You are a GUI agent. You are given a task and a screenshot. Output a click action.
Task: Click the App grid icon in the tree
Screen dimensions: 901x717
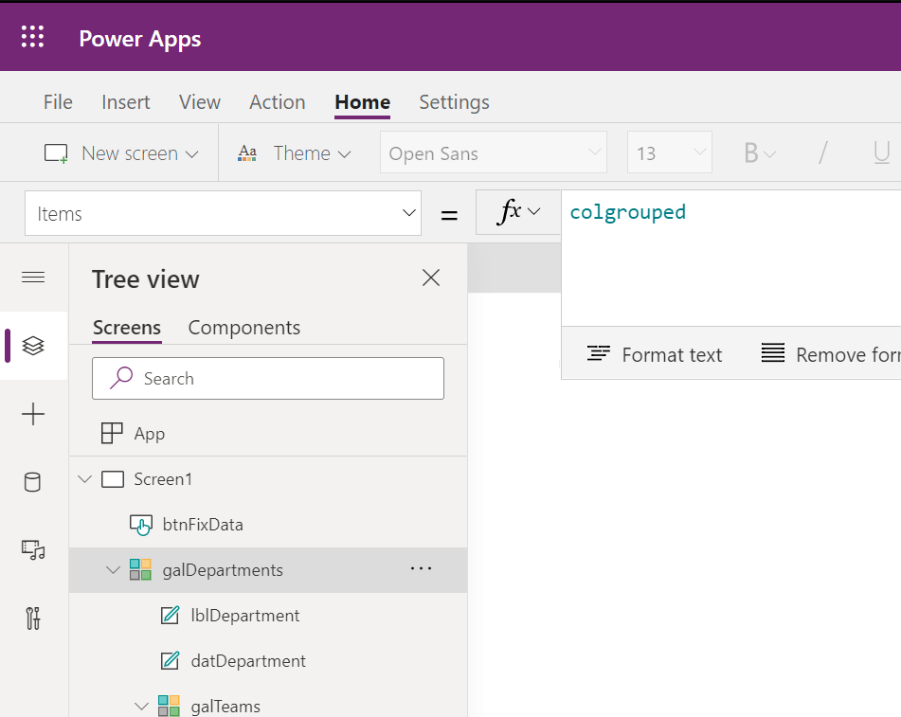pyautogui.click(x=112, y=433)
